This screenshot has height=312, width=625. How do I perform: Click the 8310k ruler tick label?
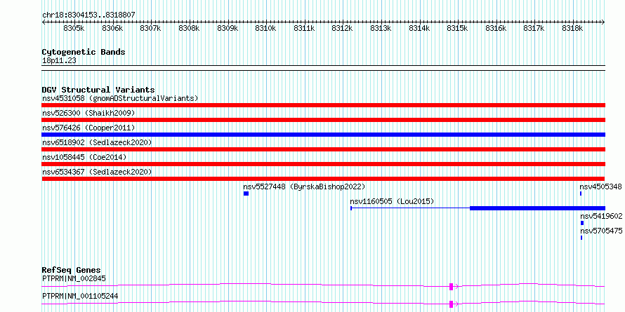[265, 29]
